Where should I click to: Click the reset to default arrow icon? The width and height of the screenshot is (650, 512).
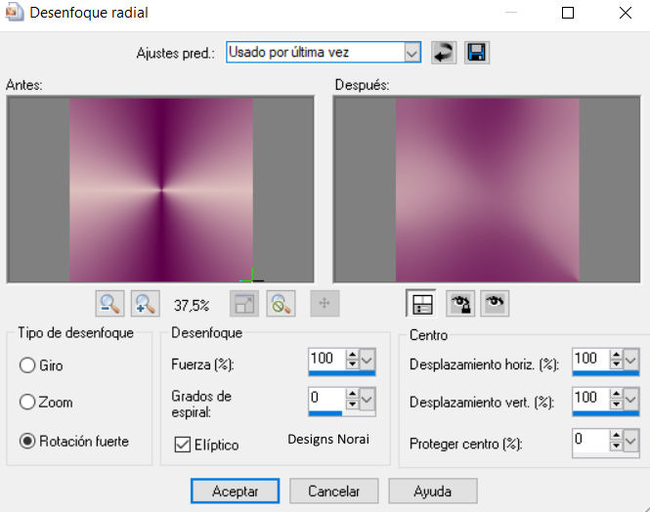click(444, 53)
